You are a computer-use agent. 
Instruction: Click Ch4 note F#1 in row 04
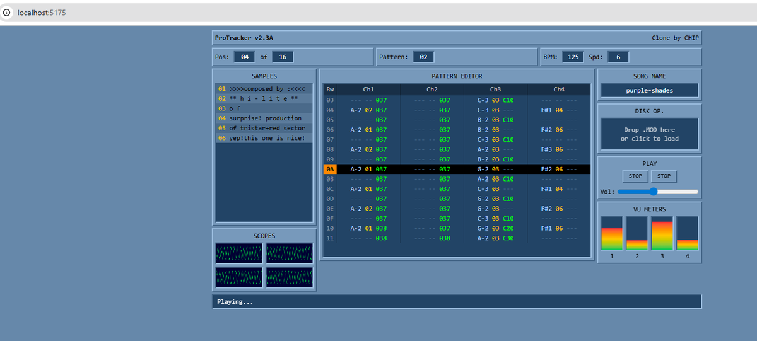point(546,110)
